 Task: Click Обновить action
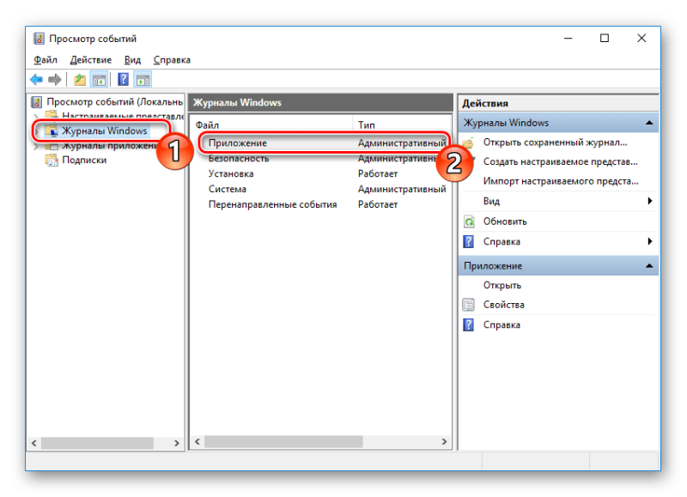point(505,221)
